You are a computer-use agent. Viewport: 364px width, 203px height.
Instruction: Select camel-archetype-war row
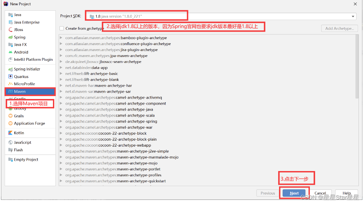207,127
